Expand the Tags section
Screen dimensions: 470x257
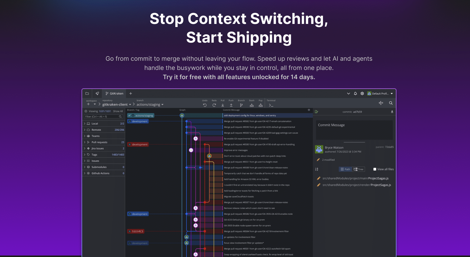[104, 155]
